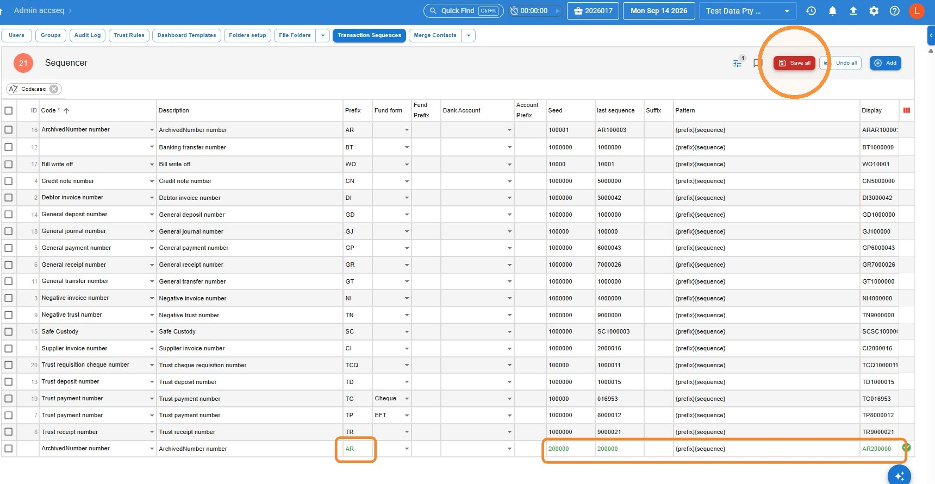Expand the Merge Contacts dropdown arrow
The width and height of the screenshot is (935, 484).
point(469,35)
